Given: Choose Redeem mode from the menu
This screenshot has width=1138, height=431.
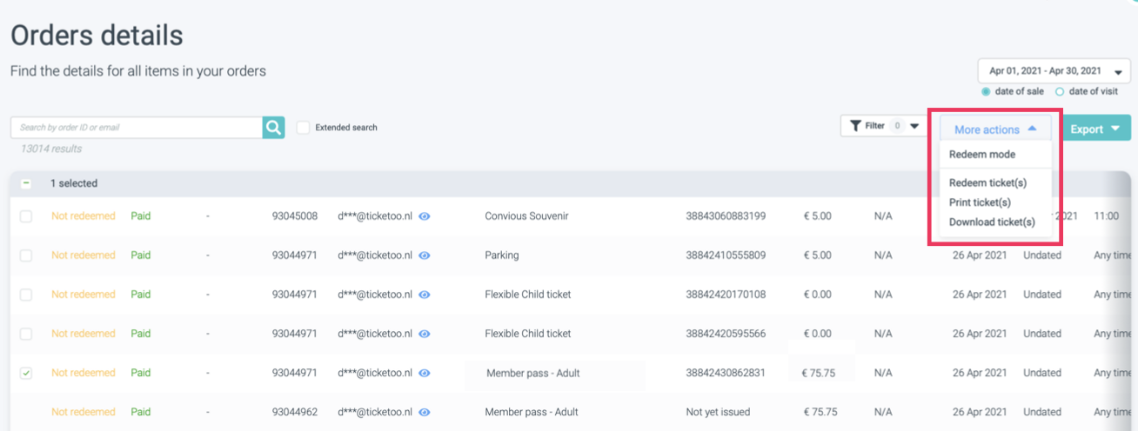Looking at the screenshot, I should click(x=982, y=155).
